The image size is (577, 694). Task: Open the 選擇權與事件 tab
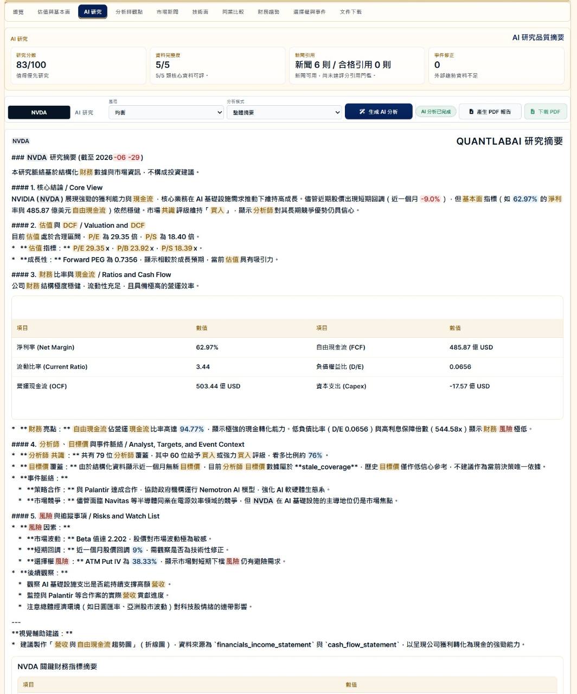pyautogui.click(x=309, y=11)
